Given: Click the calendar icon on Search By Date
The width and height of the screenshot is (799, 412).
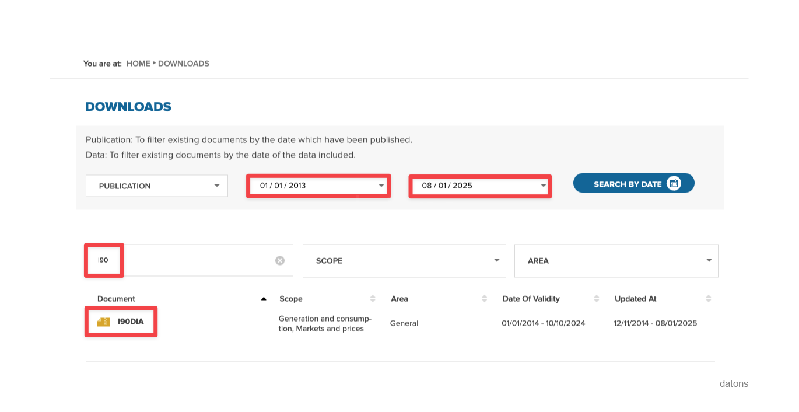Looking at the screenshot, I should pyautogui.click(x=675, y=183).
